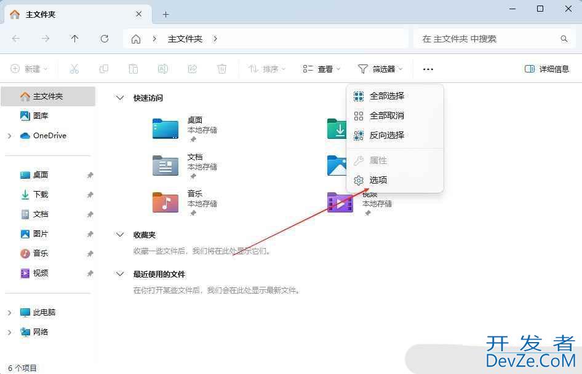The width and height of the screenshot is (582, 374).
Task: Collapse the 最近使用的文件 section
Action: pyautogui.click(x=120, y=274)
